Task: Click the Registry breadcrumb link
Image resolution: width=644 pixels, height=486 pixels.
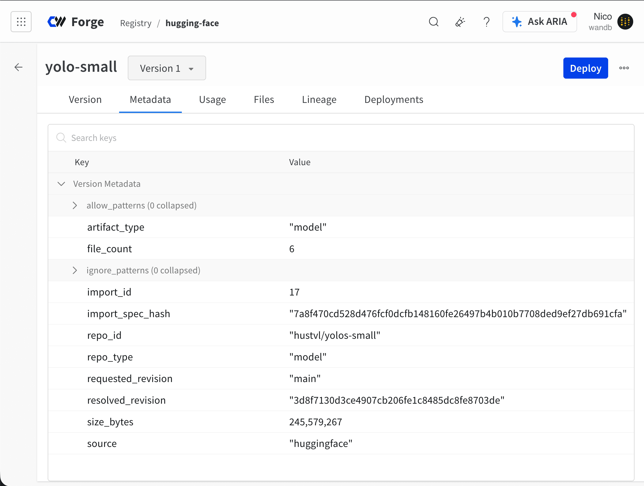Action: pos(136,23)
